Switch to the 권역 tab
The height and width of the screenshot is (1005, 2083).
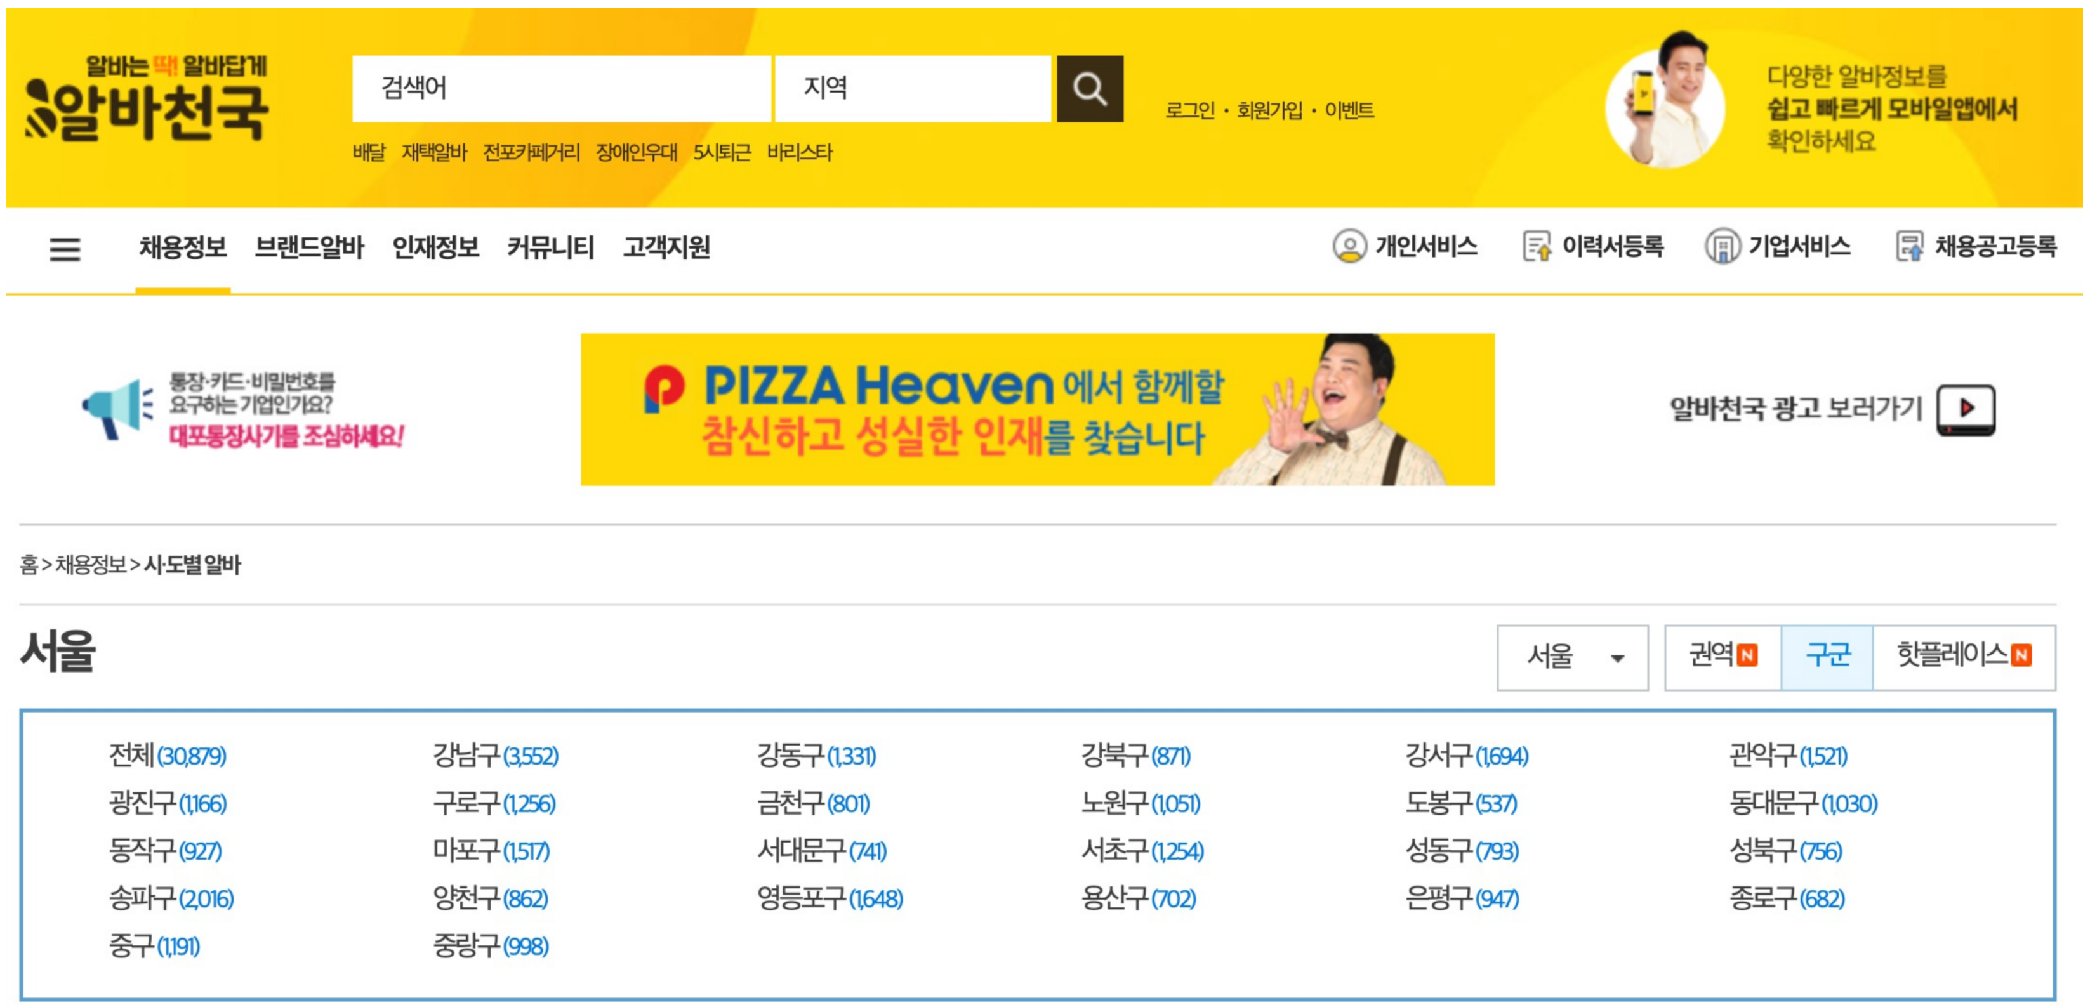coord(1723,657)
